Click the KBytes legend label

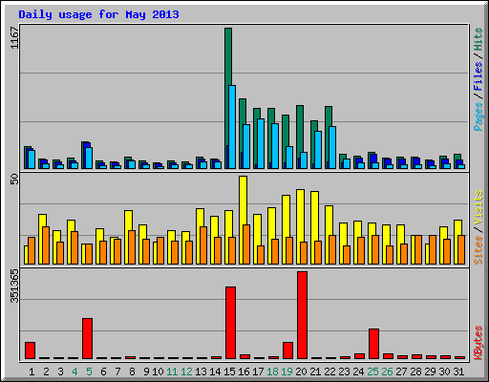478,343
